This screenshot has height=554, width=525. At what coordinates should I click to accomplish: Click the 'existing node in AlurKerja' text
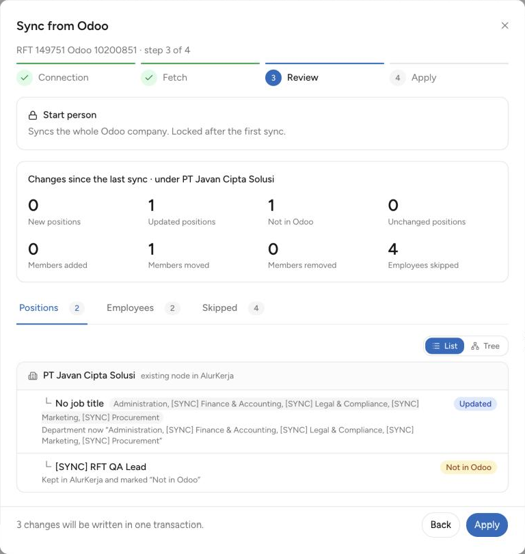pos(187,376)
